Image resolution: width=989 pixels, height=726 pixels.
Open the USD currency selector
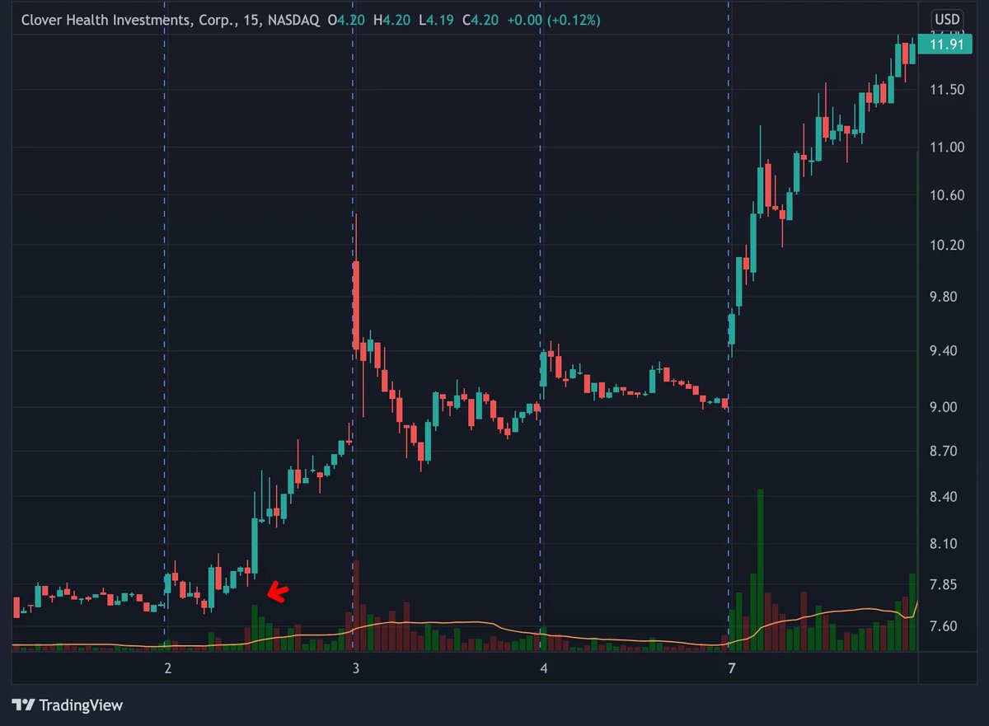(946, 19)
